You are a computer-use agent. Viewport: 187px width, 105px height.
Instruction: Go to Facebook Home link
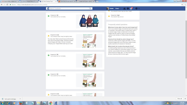point(117,8)
